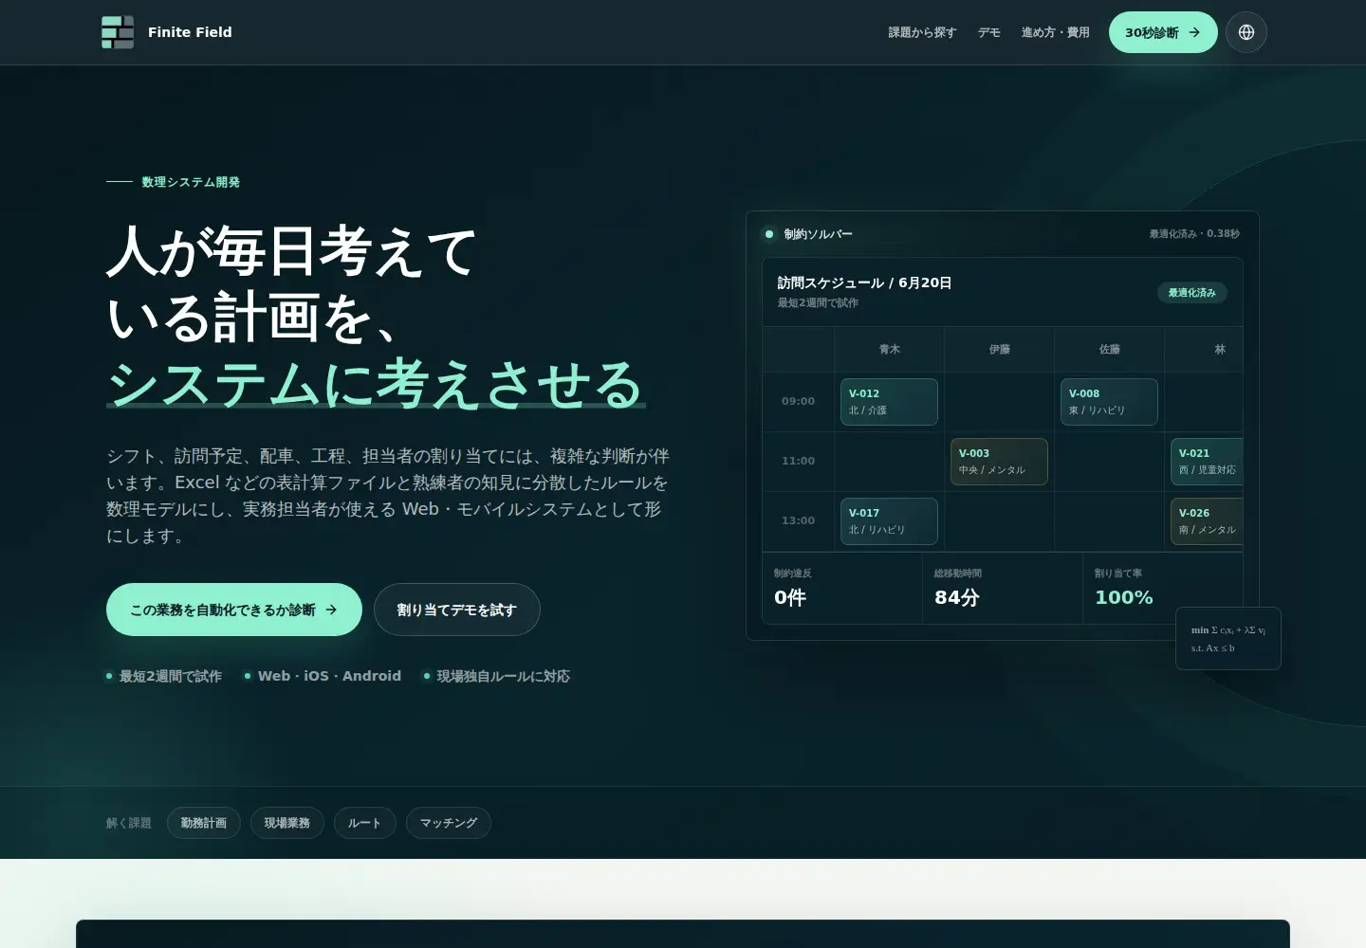Click the 数理システム開発 eyebrow label
The height and width of the screenshot is (948, 1366).
(191, 182)
